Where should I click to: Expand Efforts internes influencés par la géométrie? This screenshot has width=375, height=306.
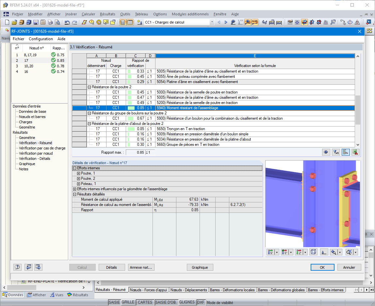(74, 189)
